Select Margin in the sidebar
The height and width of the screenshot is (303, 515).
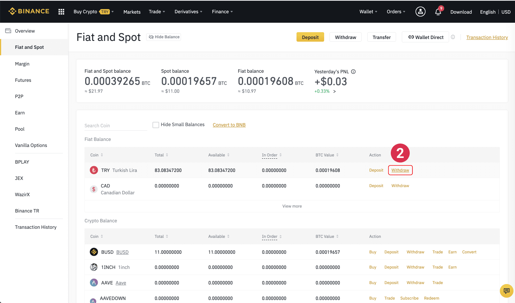point(22,64)
